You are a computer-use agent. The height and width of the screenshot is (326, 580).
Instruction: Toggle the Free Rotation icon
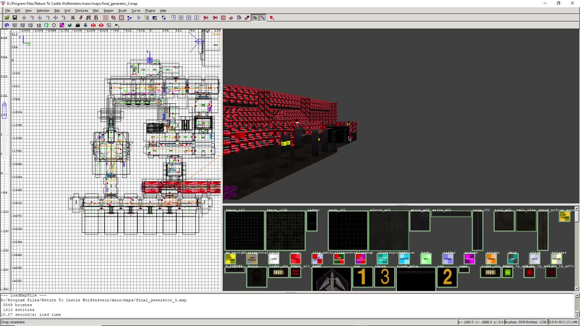click(x=164, y=18)
